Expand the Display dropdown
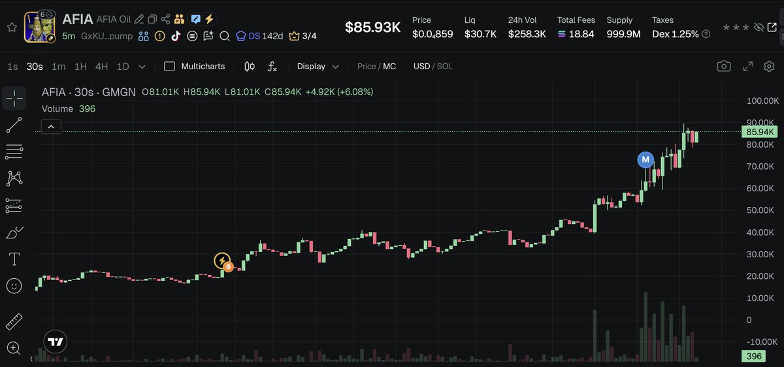Screen dimensions: 784x367 [318, 66]
